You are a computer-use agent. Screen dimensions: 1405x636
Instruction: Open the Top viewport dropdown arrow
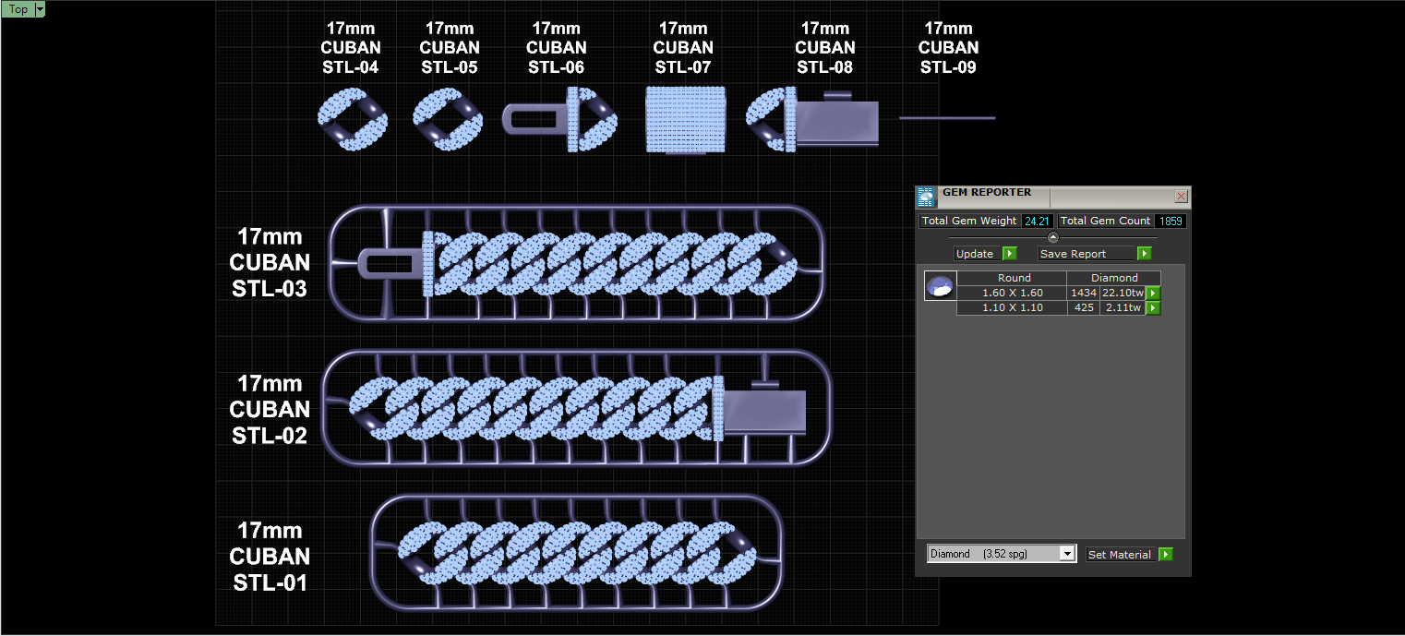coord(40,9)
